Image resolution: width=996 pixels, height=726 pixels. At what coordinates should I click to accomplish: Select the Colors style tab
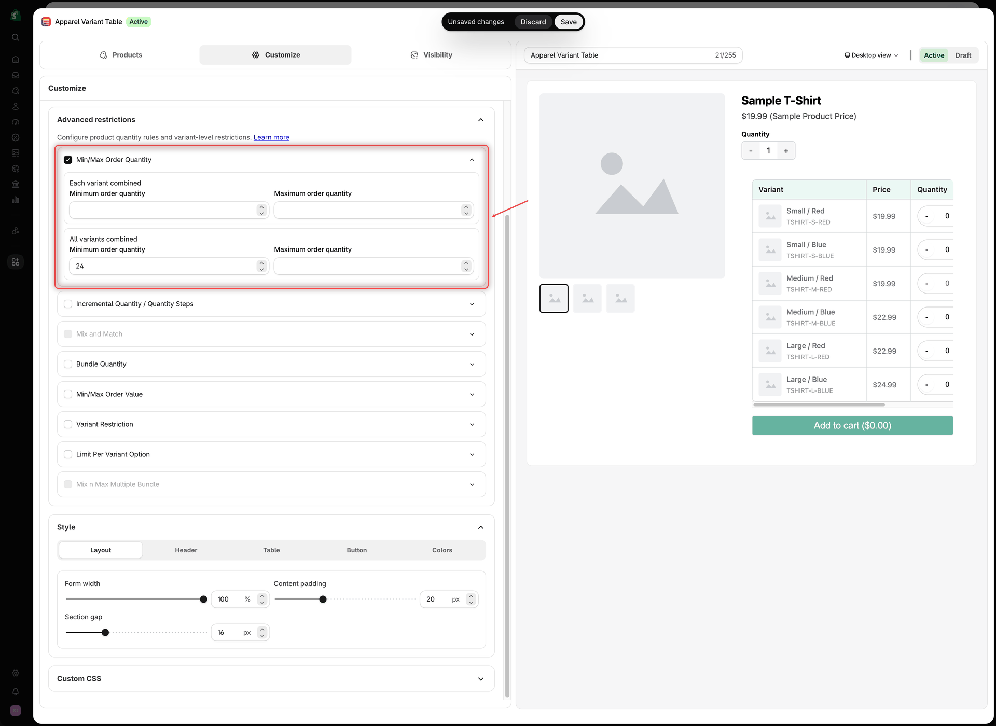(442, 550)
